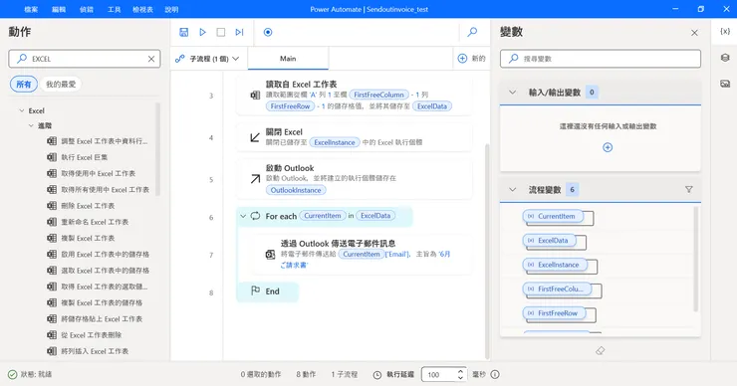Collapse the 流程變數 section
Image resolution: width=737 pixels, height=386 pixels.
click(513, 190)
